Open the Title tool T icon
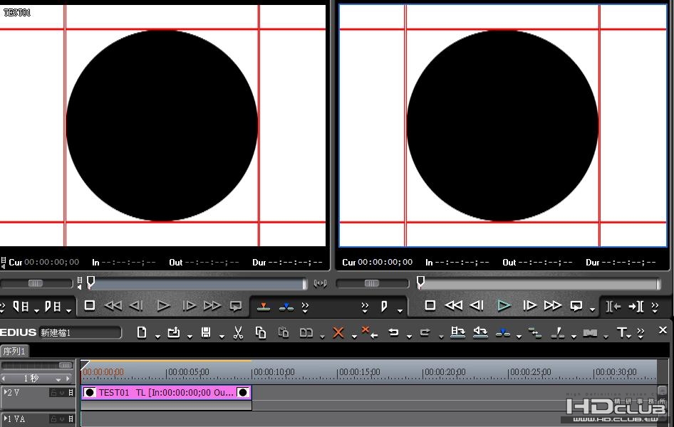This screenshot has width=674, height=427. click(622, 332)
